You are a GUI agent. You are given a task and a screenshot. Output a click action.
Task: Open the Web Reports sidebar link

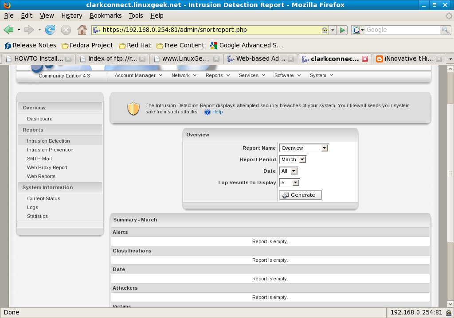click(41, 177)
